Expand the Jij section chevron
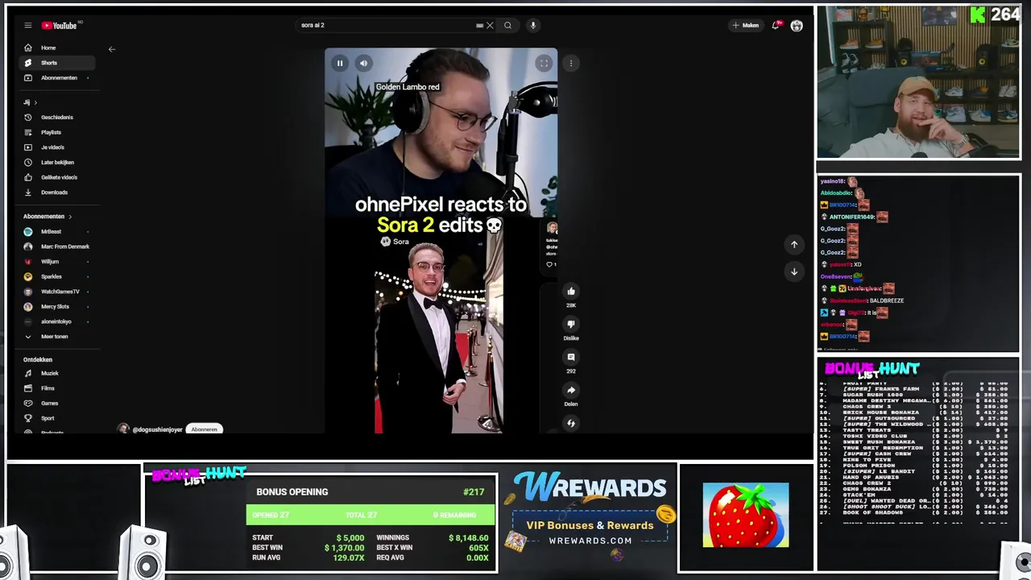The width and height of the screenshot is (1031, 580). tap(35, 102)
